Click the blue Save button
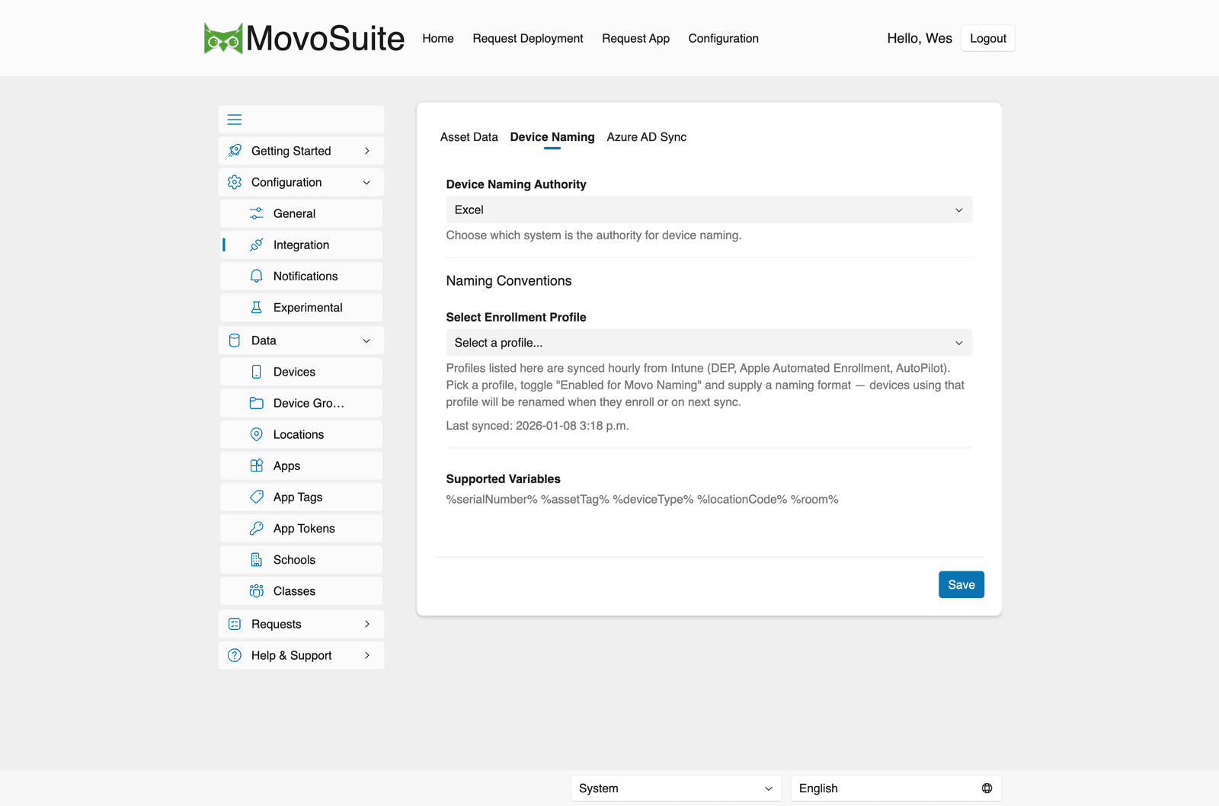This screenshot has width=1219, height=806. click(961, 584)
